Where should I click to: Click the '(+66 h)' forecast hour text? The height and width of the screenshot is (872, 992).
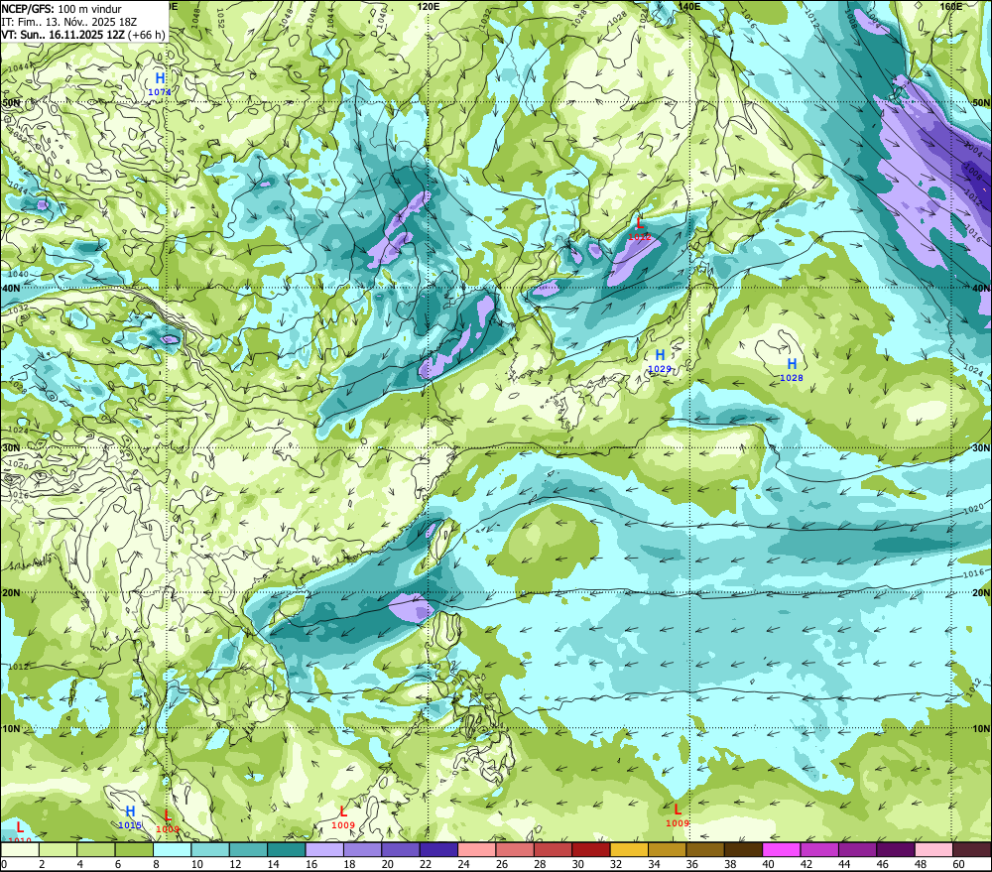tap(146, 34)
